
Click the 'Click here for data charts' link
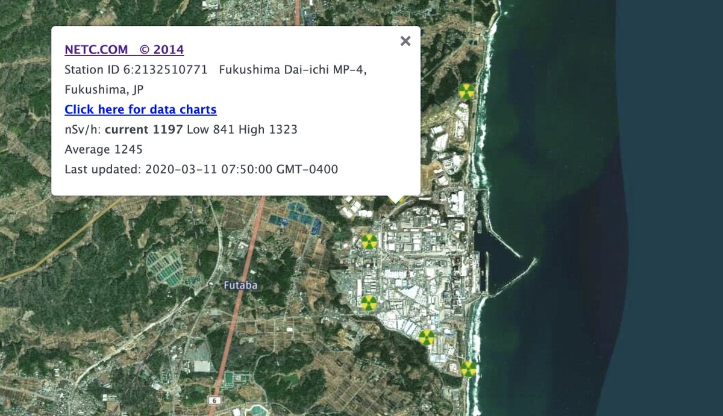(x=140, y=109)
